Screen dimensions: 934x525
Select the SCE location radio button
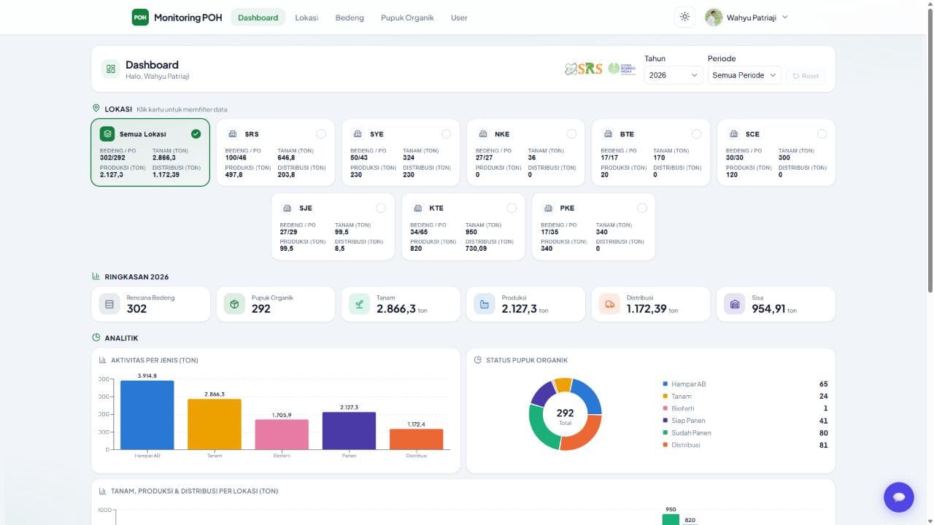pos(822,134)
